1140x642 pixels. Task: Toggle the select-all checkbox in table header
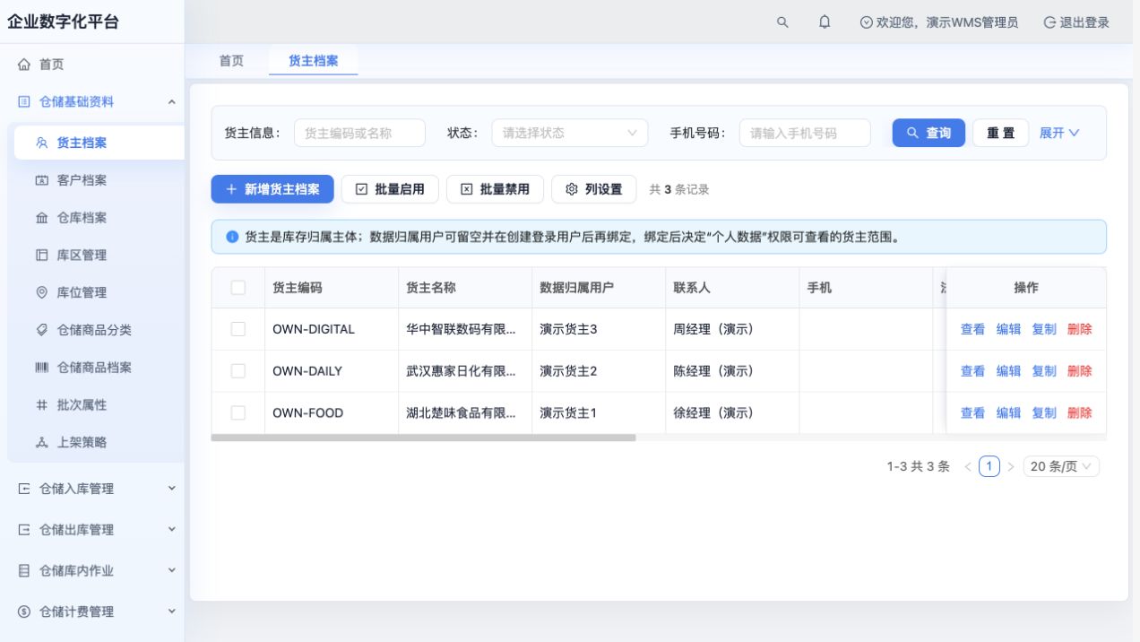(x=238, y=288)
